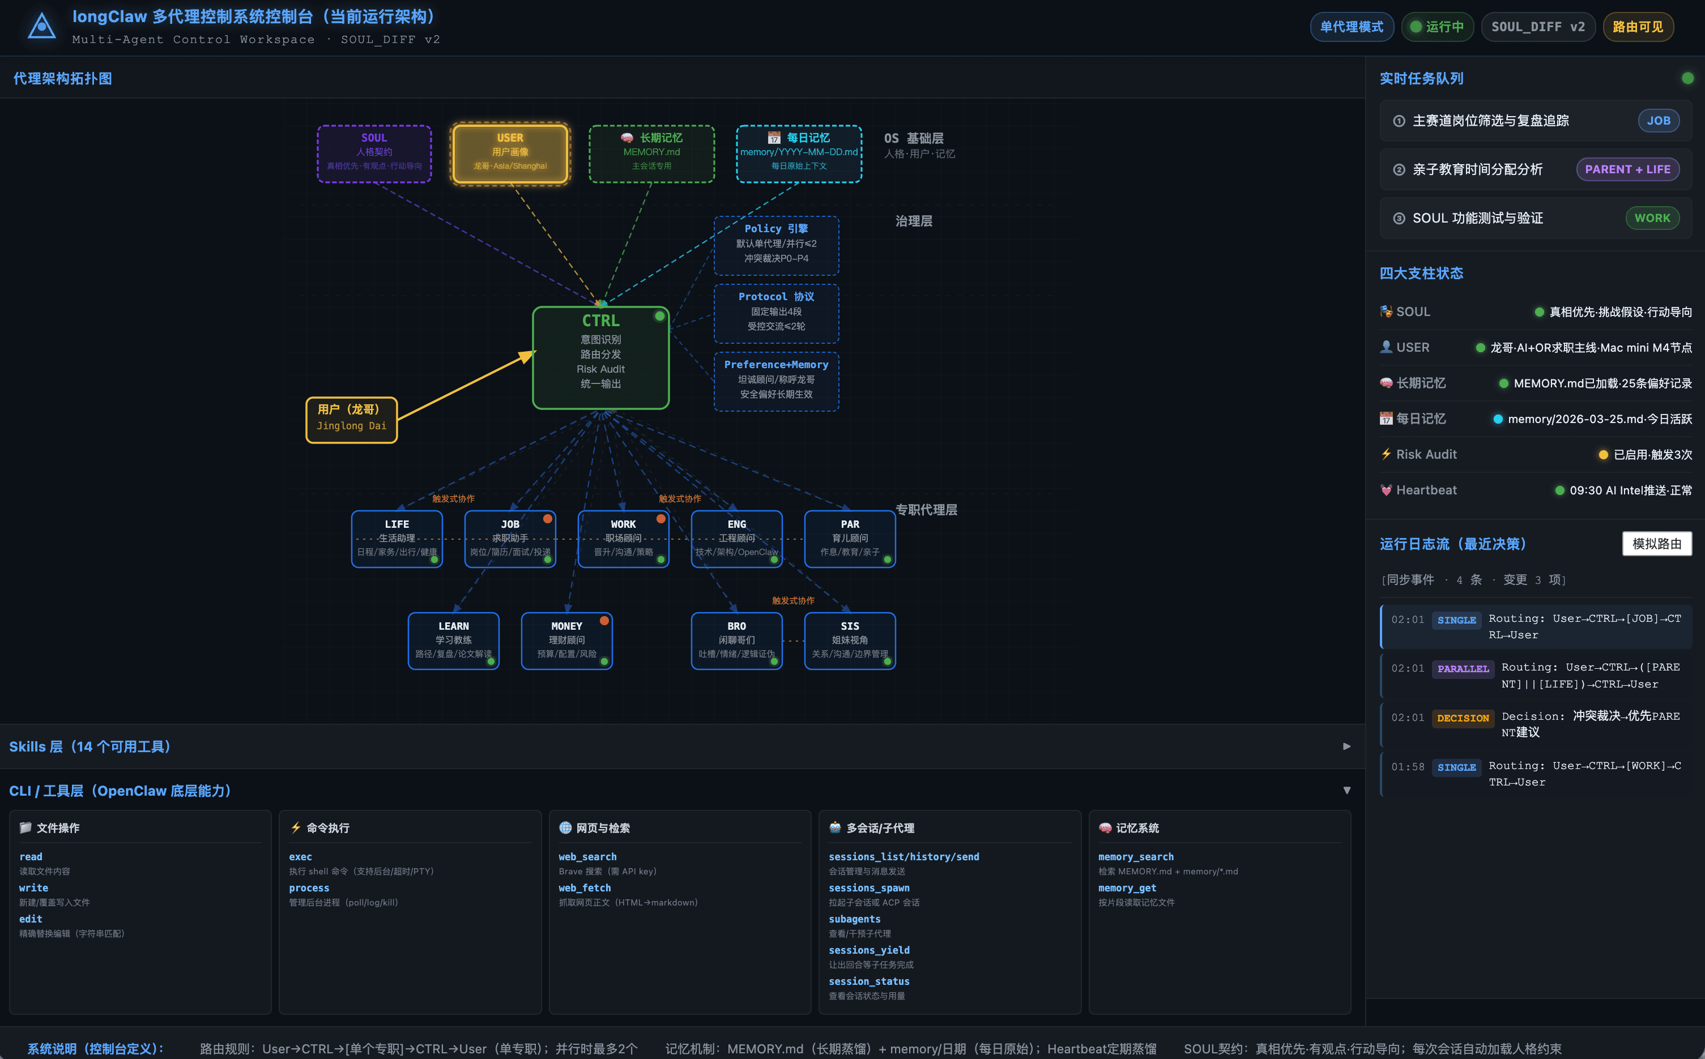1705x1059 pixels.
Task: Click the heart icon next to Heartbeat
Action: click(1386, 490)
